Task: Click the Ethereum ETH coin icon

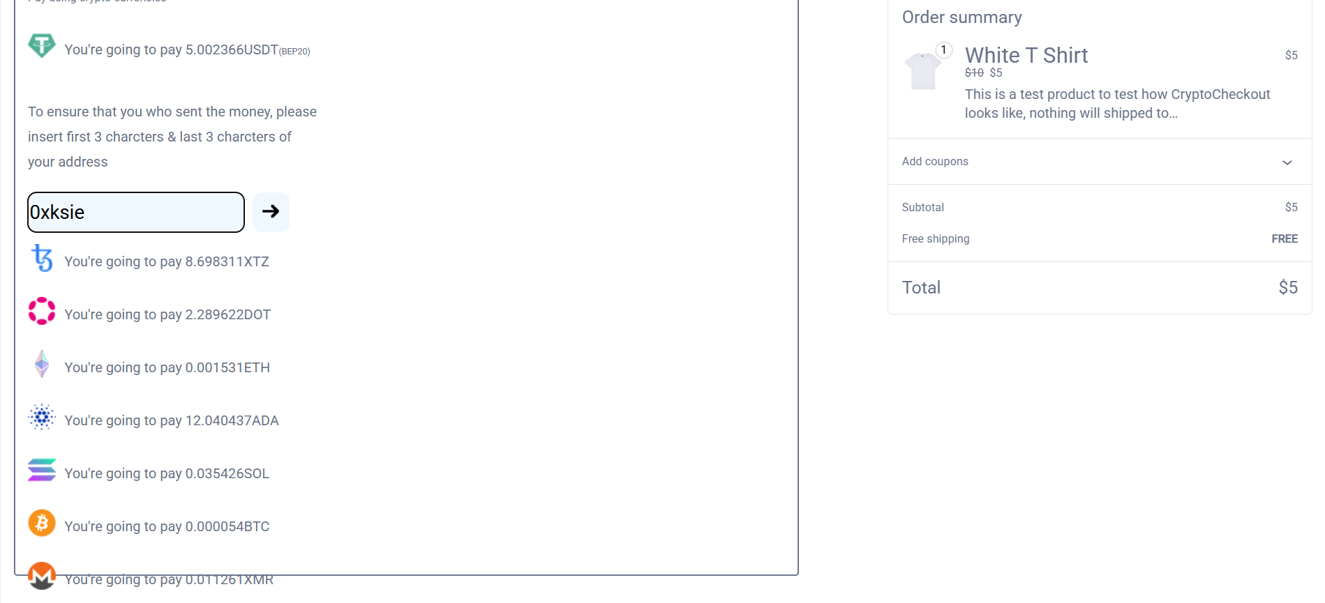Action: (x=42, y=364)
